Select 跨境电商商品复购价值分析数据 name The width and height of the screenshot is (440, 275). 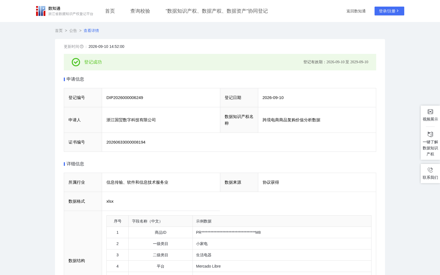tap(291, 120)
